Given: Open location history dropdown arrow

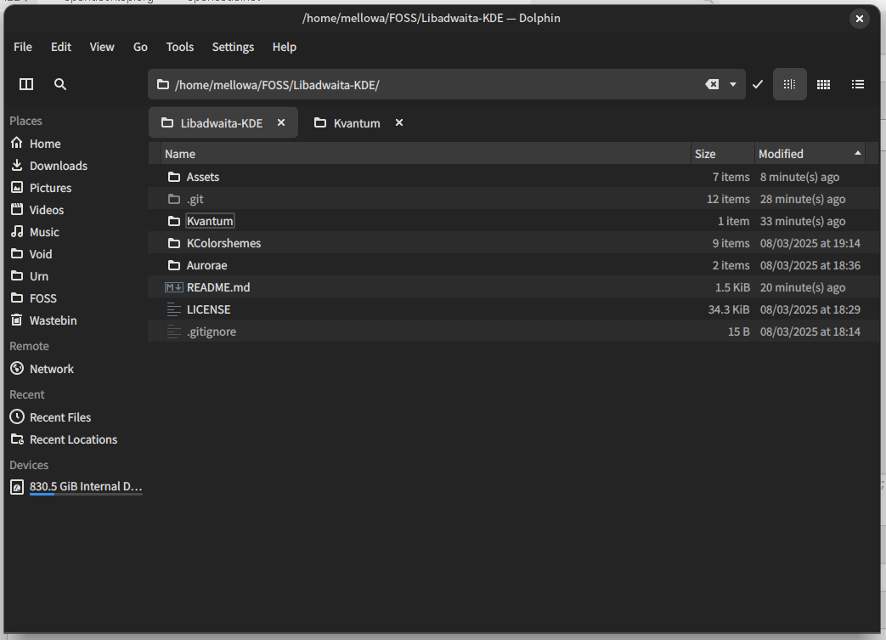Looking at the screenshot, I should [733, 84].
